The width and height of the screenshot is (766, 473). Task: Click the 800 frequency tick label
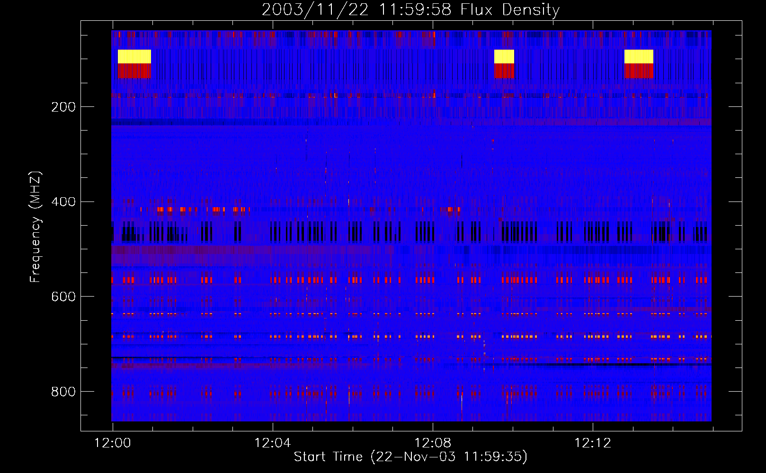pos(63,392)
